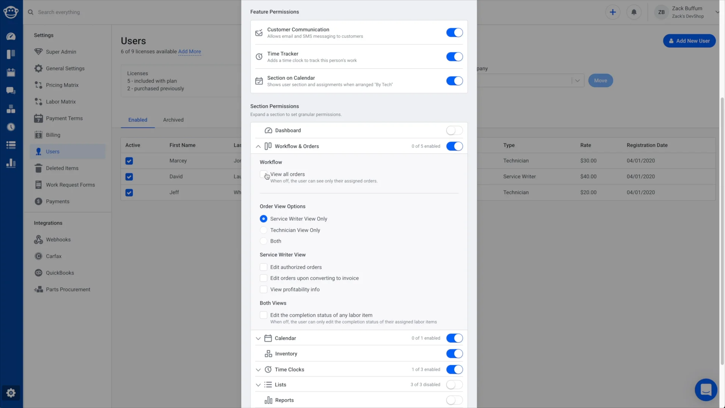Check Edit authorized orders checkbox

pyautogui.click(x=264, y=267)
